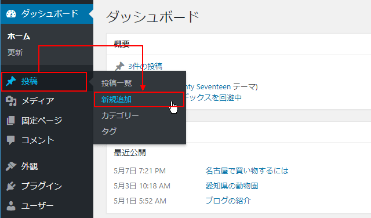Screen dimensions: 371x218
Task: Go to ホーム under Dashboard
Action: pos(19,37)
